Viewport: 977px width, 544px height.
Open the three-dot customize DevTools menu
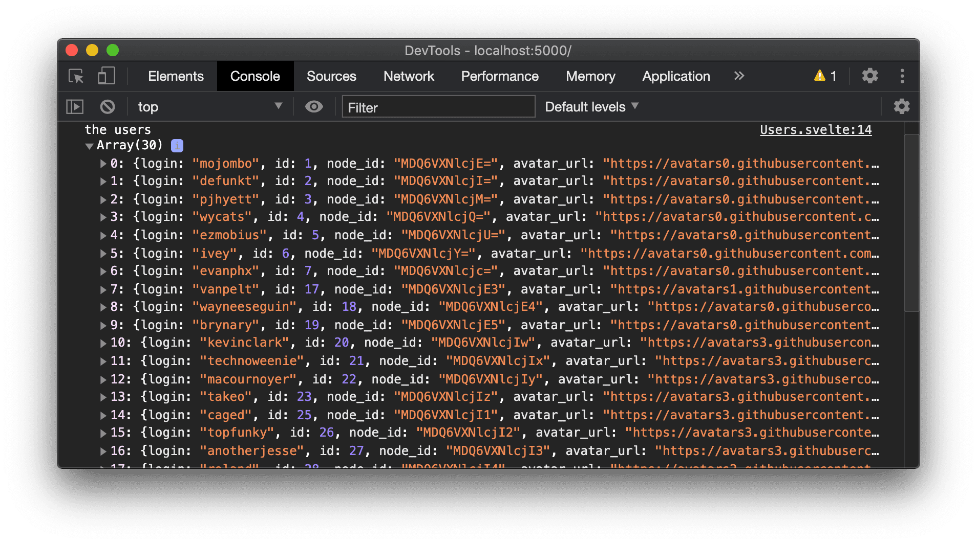pos(903,76)
